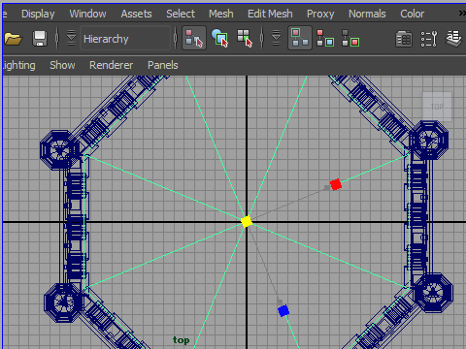Open the tool settings icon

(429, 39)
